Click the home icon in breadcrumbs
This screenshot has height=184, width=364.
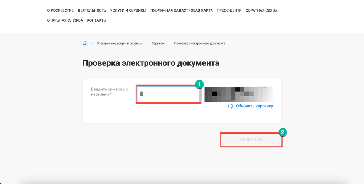click(85, 43)
